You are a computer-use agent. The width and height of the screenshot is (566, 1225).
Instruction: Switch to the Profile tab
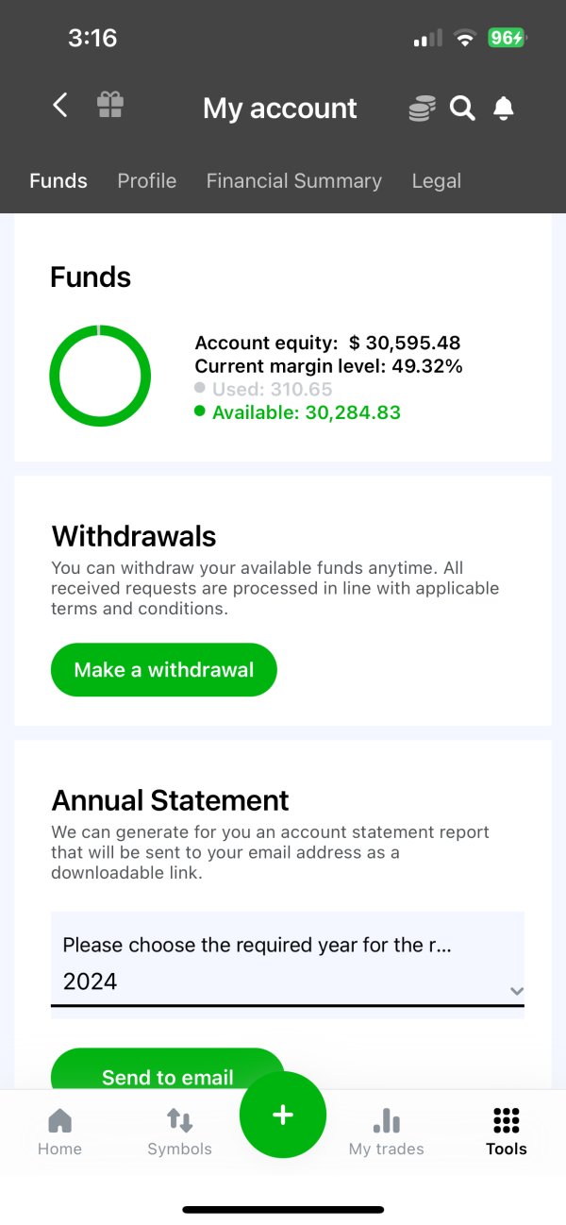146,181
